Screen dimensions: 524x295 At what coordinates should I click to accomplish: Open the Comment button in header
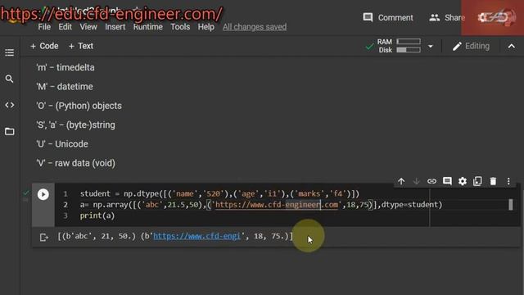(x=388, y=17)
